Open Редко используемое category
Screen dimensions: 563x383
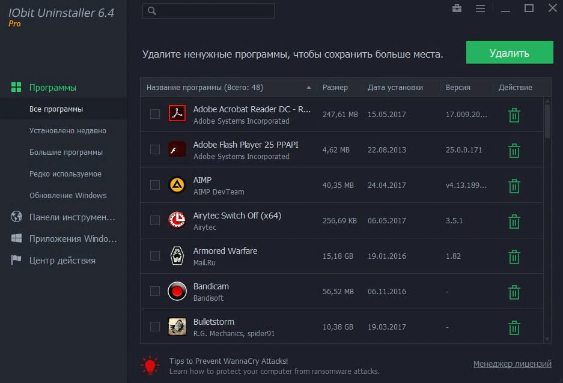pyautogui.click(x=65, y=173)
